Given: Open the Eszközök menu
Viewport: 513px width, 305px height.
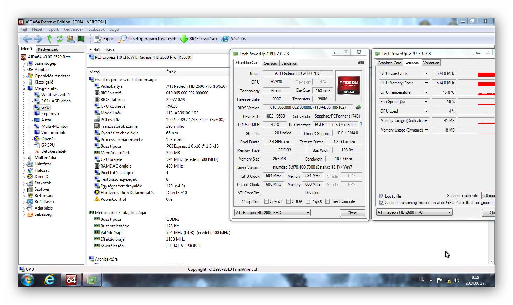Looking at the screenshot, I should [x=96, y=29].
